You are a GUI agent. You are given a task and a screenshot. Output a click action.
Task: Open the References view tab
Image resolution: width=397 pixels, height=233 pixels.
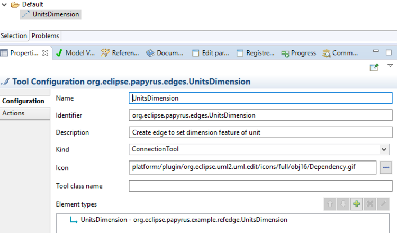pyautogui.click(x=120, y=52)
